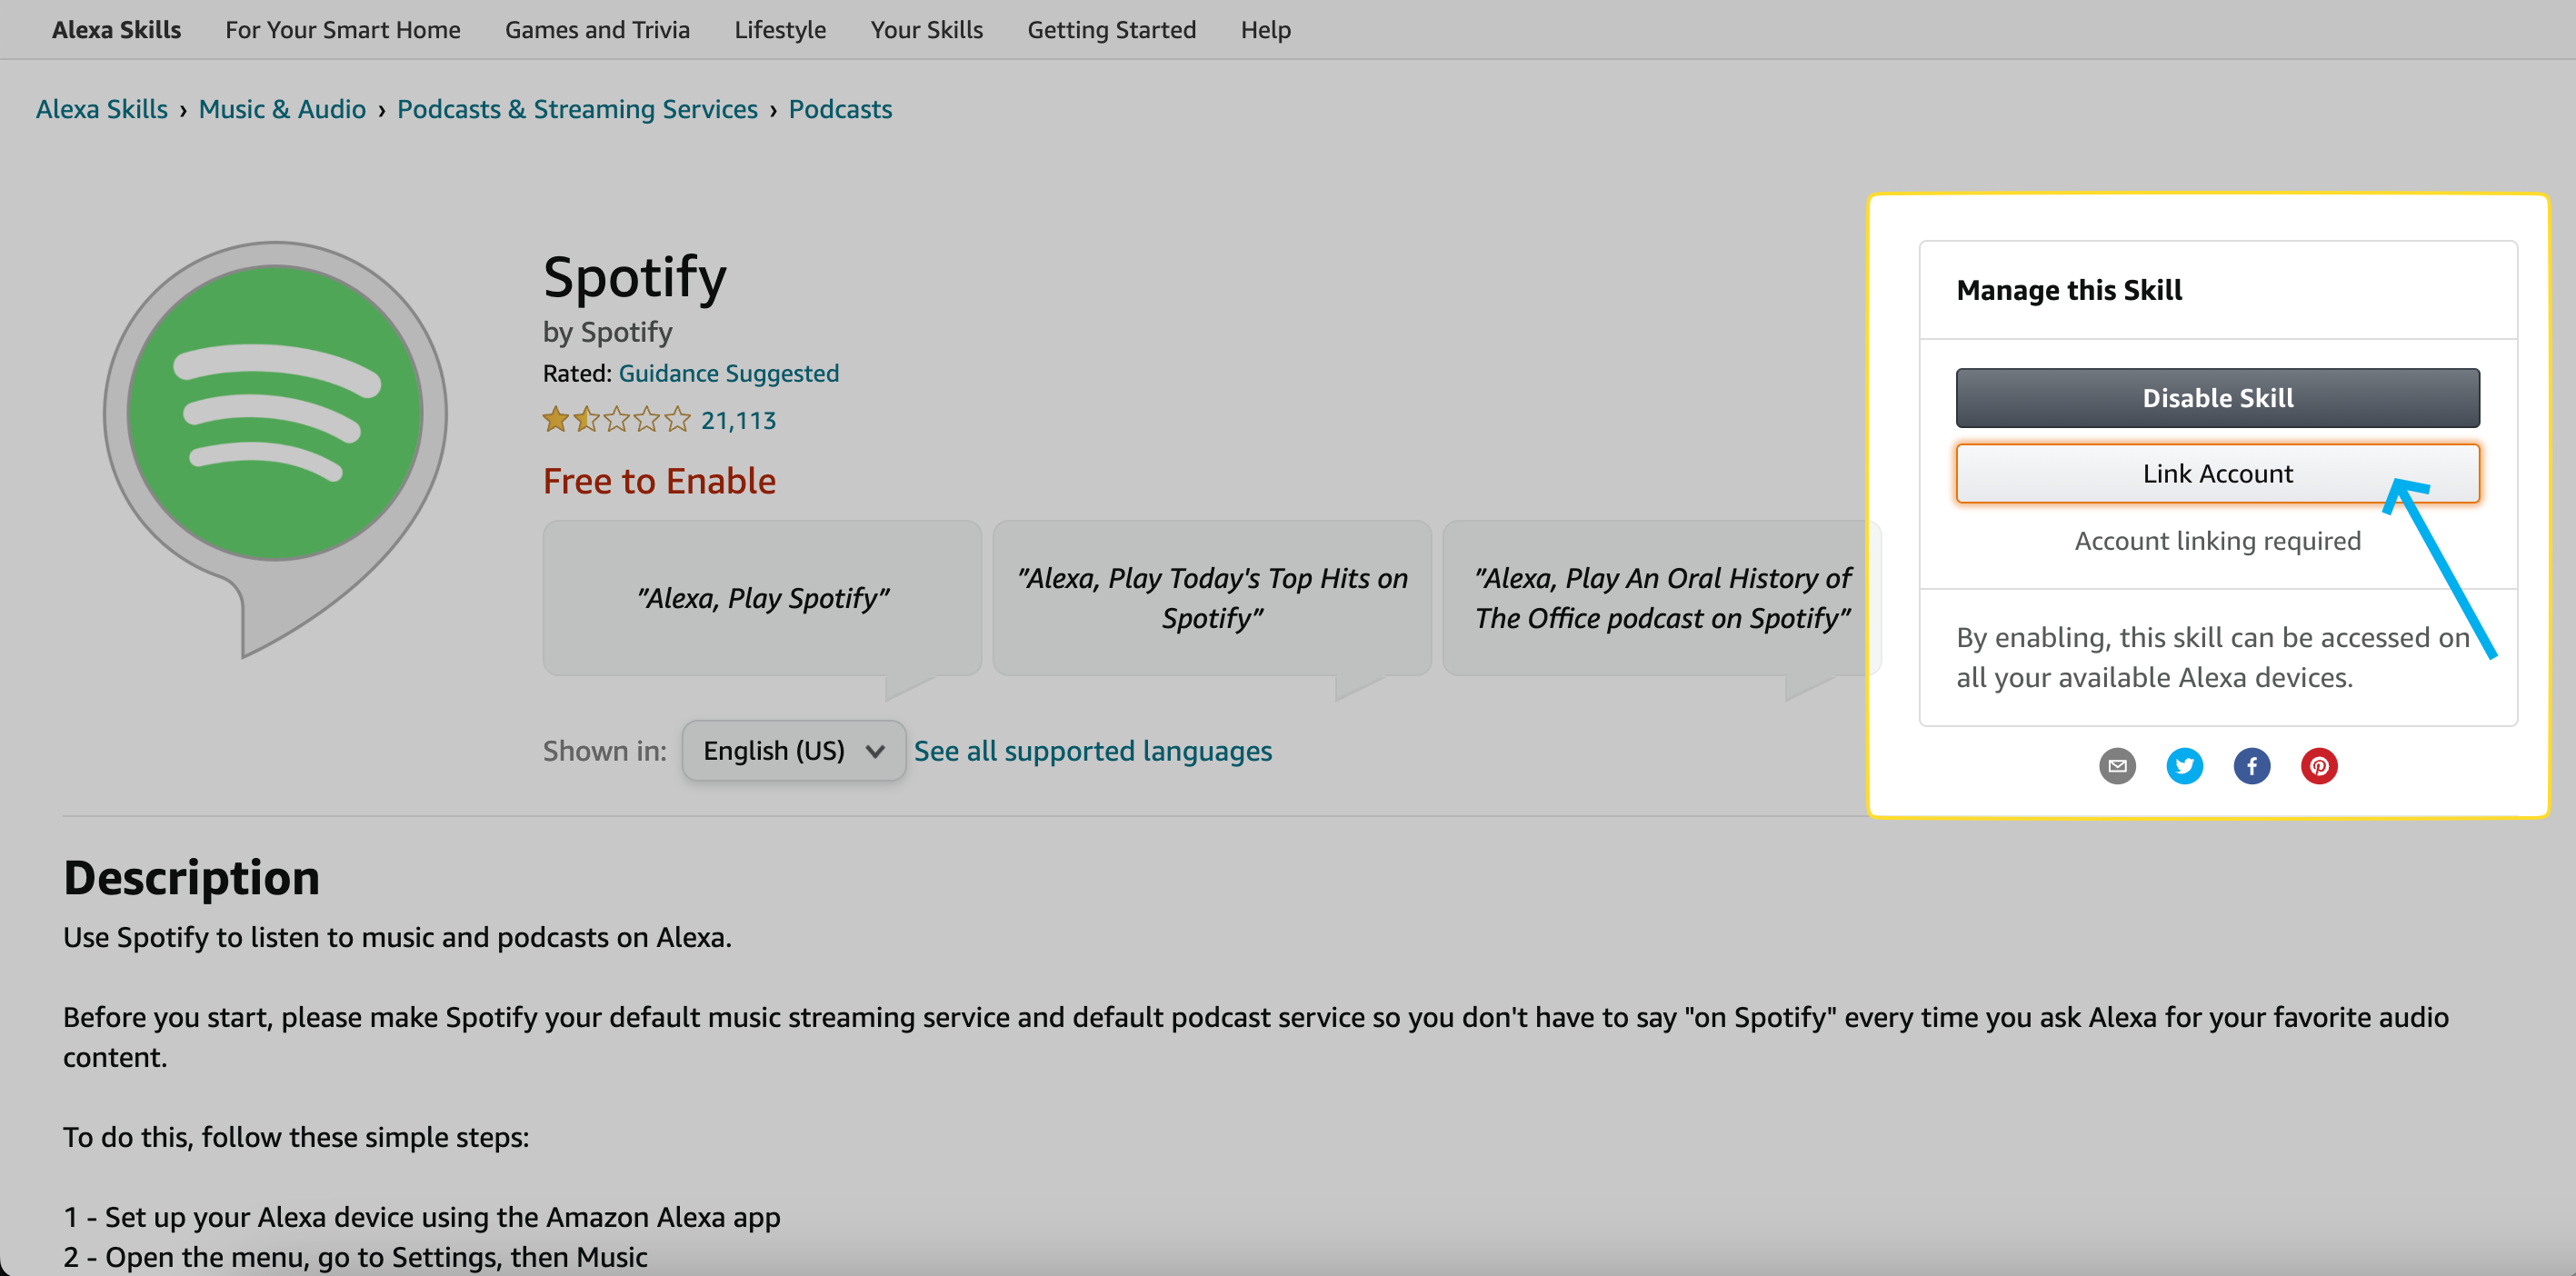
Task: See all supported languages
Action: (x=1092, y=751)
